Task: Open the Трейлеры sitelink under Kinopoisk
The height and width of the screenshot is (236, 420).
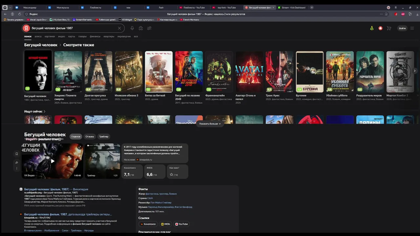Action: tap(76, 230)
